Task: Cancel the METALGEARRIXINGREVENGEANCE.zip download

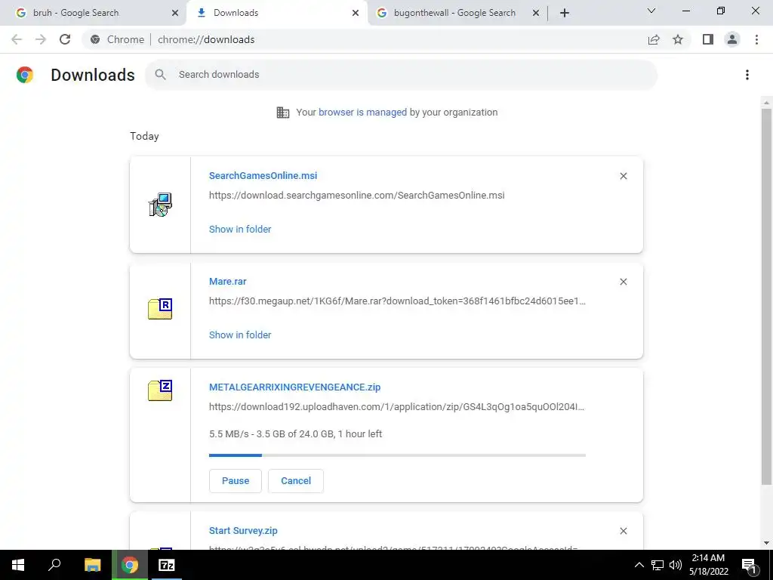Action: [x=296, y=481]
